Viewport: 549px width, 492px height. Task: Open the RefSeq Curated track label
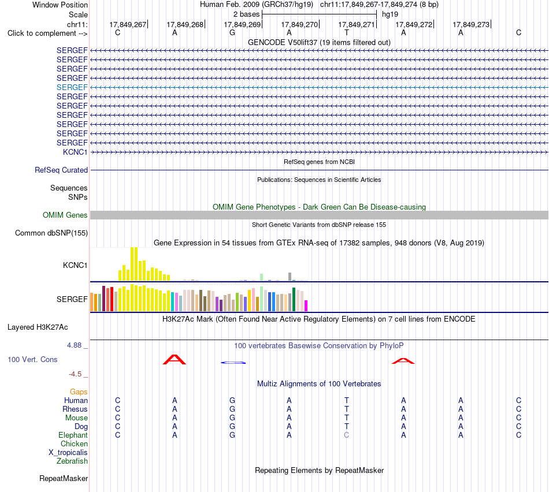61,170
